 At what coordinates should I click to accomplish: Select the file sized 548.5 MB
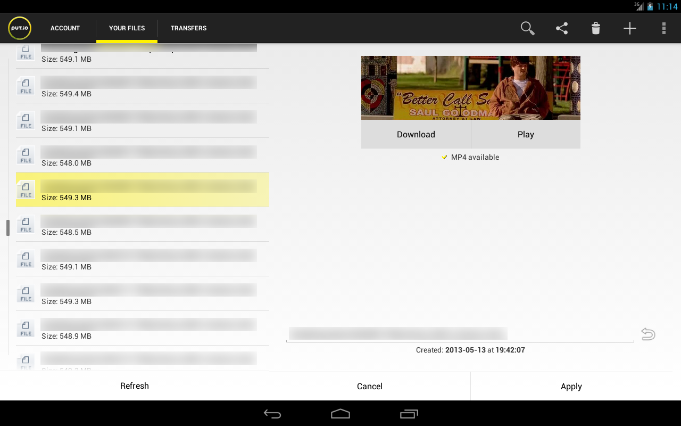pyautogui.click(x=143, y=224)
